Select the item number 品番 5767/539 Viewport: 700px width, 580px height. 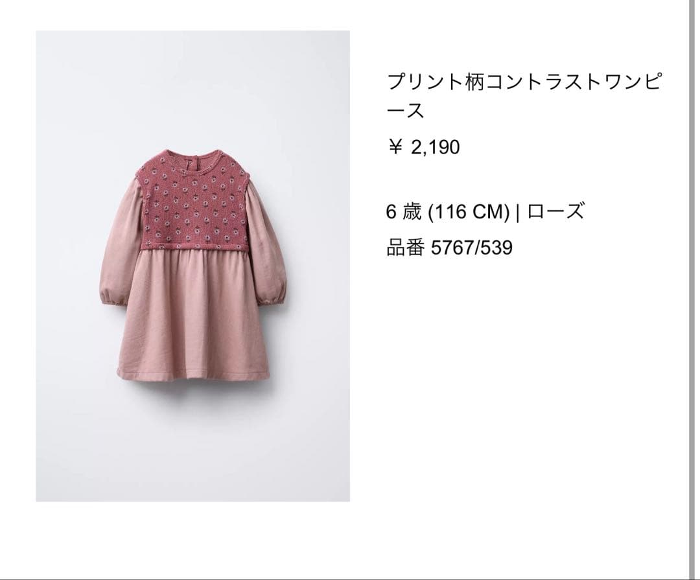coord(450,248)
